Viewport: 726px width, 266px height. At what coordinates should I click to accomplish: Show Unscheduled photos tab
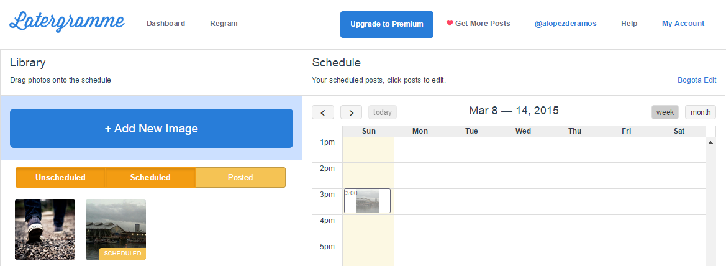60,177
